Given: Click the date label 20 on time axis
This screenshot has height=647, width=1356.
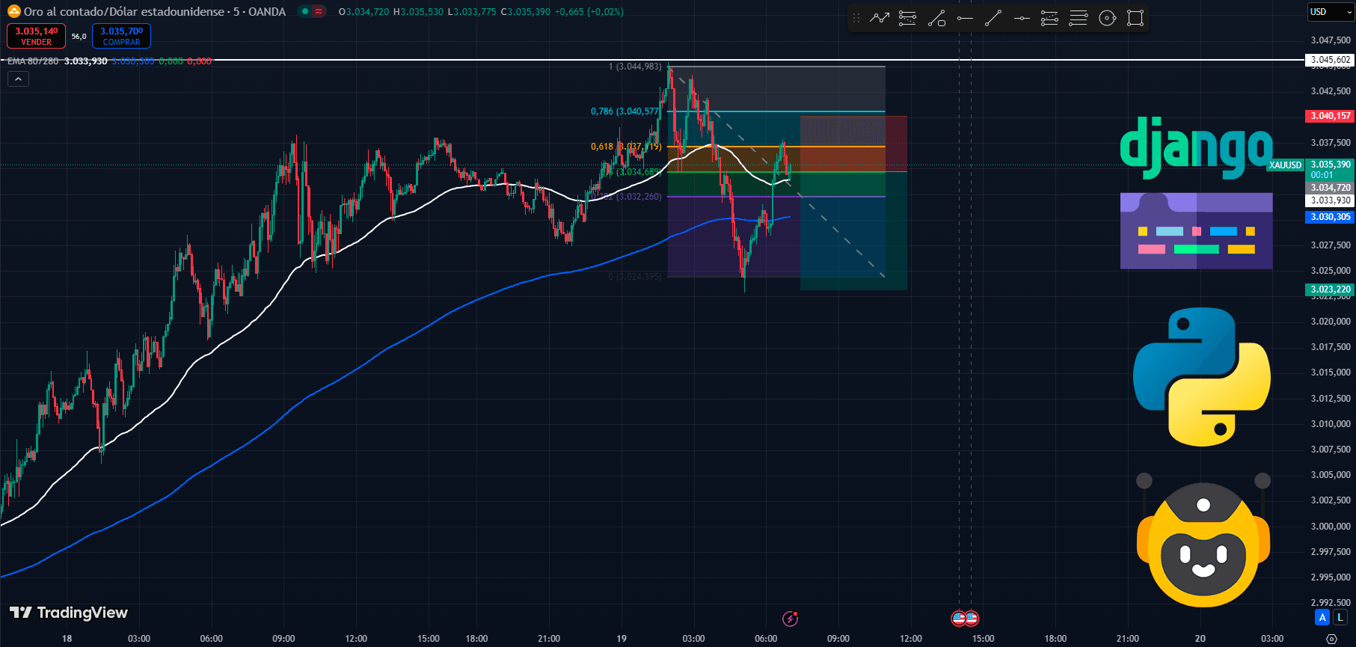Looking at the screenshot, I should 1200,639.
